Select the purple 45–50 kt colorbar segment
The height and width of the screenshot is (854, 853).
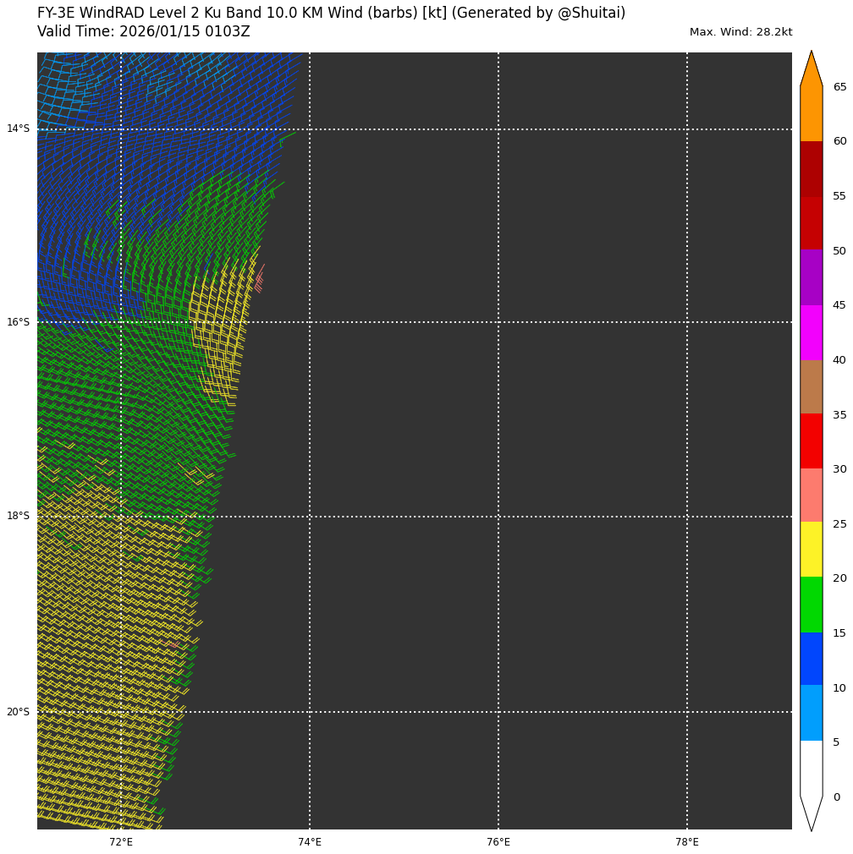coord(811,277)
